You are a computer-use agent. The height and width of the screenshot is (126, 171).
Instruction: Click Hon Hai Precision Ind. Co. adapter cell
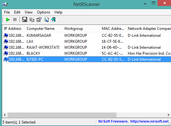click(149, 53)
